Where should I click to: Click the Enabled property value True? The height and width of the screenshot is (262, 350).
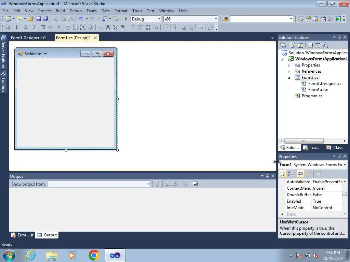[x=317, y=201]
